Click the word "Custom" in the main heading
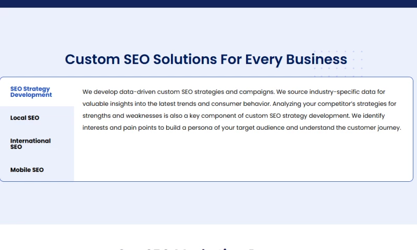 pos(92,59)
